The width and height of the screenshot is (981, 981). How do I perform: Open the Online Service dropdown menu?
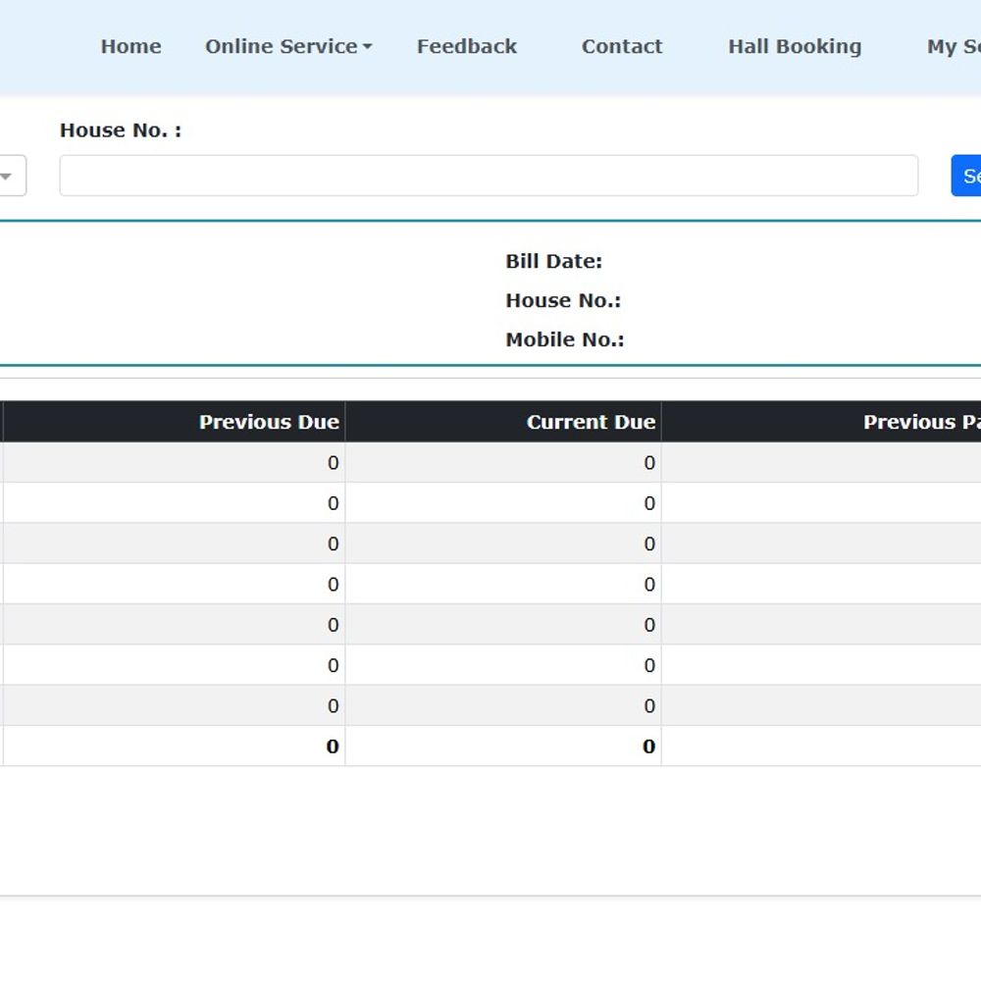(x=288, y=46)
